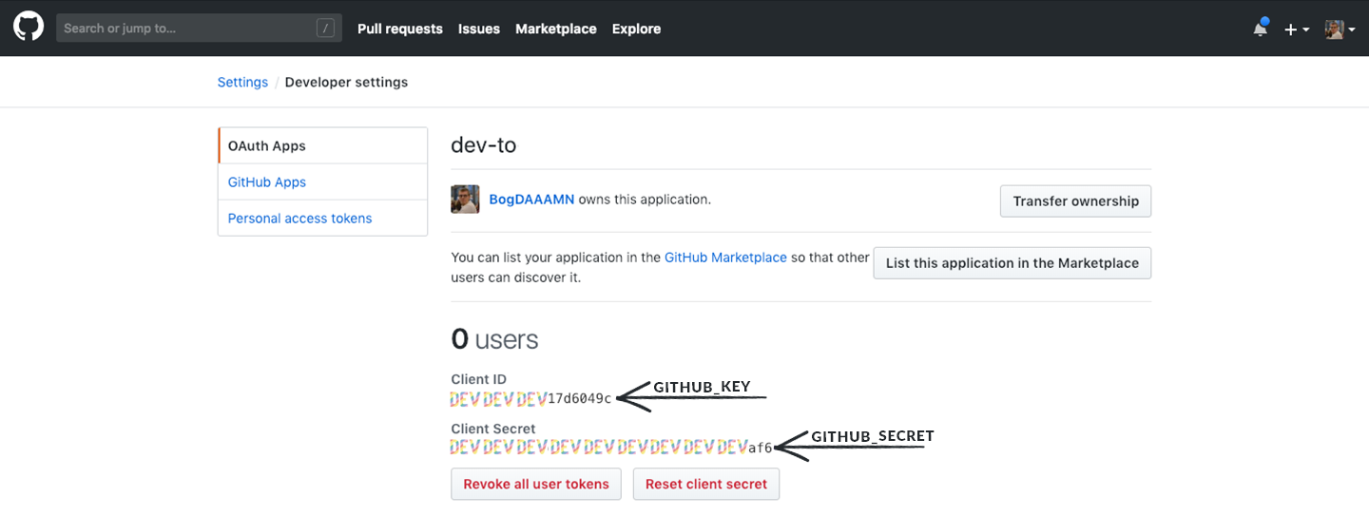The width and height of the screenshot is (1369, 516).
Task: Open the BogDAAAMN profile link
Action: click(531, 200)
